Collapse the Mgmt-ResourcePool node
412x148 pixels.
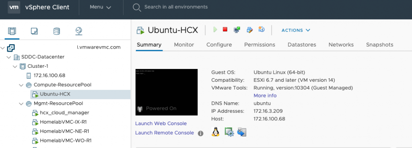coord(21,104)
